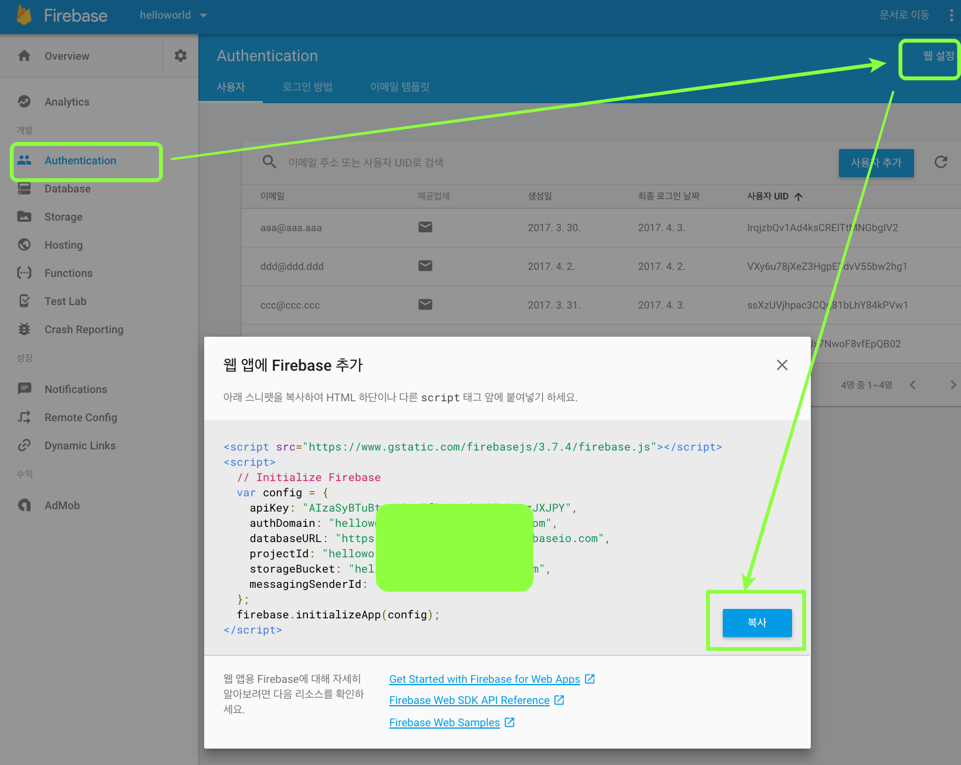Click the Database sidebar icon
This screenshot has width=961, height=765.
[24, 188]
